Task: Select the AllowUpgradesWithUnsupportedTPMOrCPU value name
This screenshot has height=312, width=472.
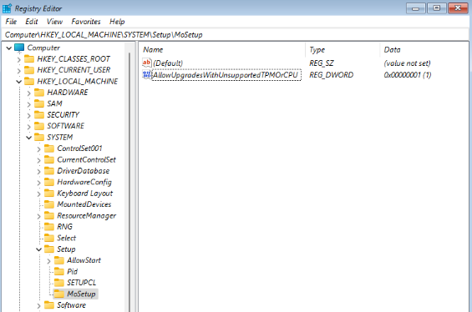Action: pos(226,75)
